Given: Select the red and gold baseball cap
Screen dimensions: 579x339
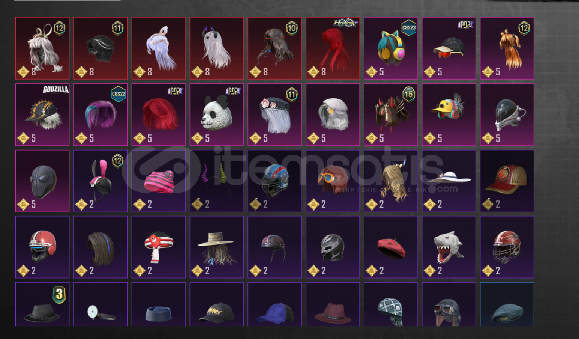Looking at the screenshot, I should (x=507, y=181).
